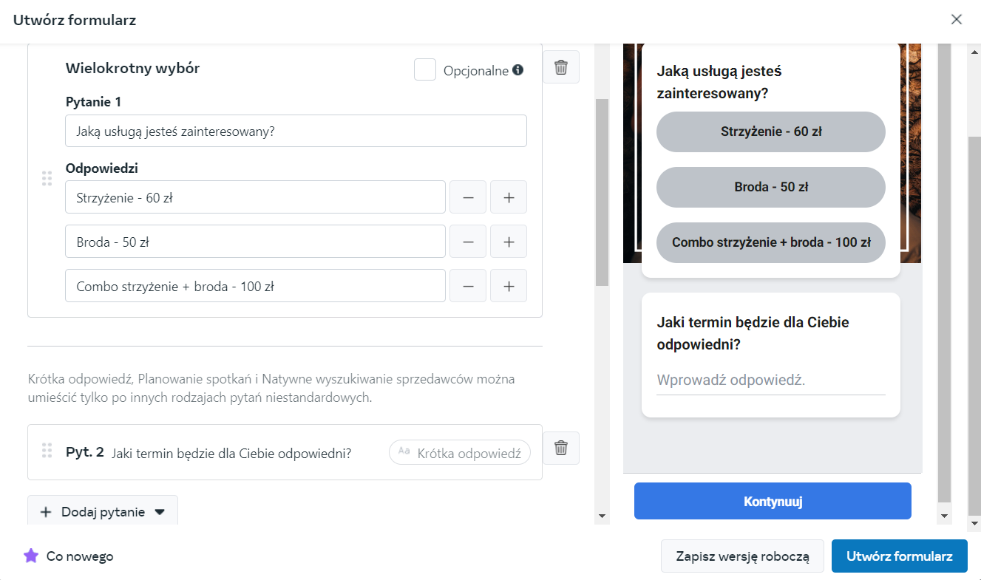Edit the 'Broda - 50 zł' answer field
Screen dimensions: 981x580
click(x=255, y=242)
